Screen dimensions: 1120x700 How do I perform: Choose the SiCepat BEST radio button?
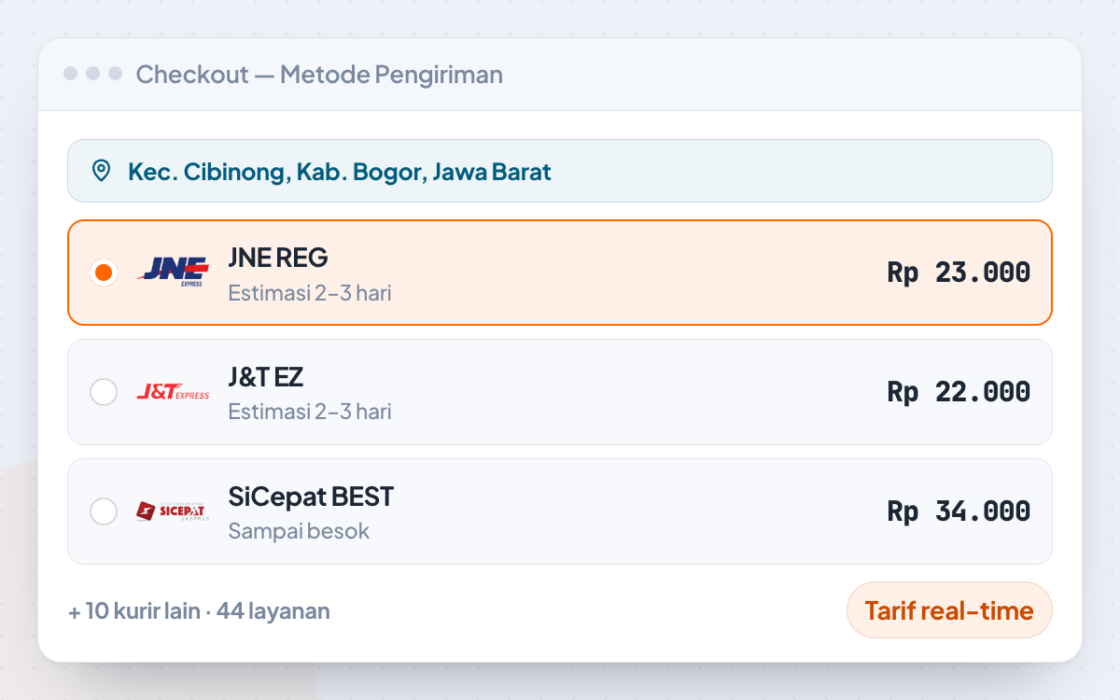point(104,511)
